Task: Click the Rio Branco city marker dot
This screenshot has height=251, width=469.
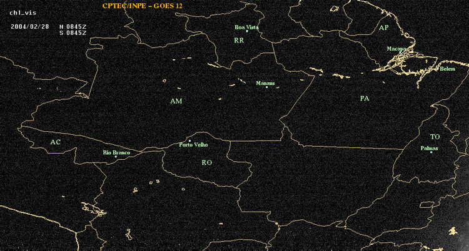Action: coord(116,156)
